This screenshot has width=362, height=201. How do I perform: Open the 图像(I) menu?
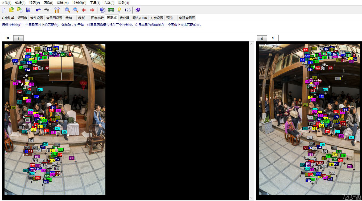[x=48, y=3]
